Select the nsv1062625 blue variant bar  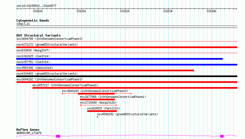tap(119, 59)
